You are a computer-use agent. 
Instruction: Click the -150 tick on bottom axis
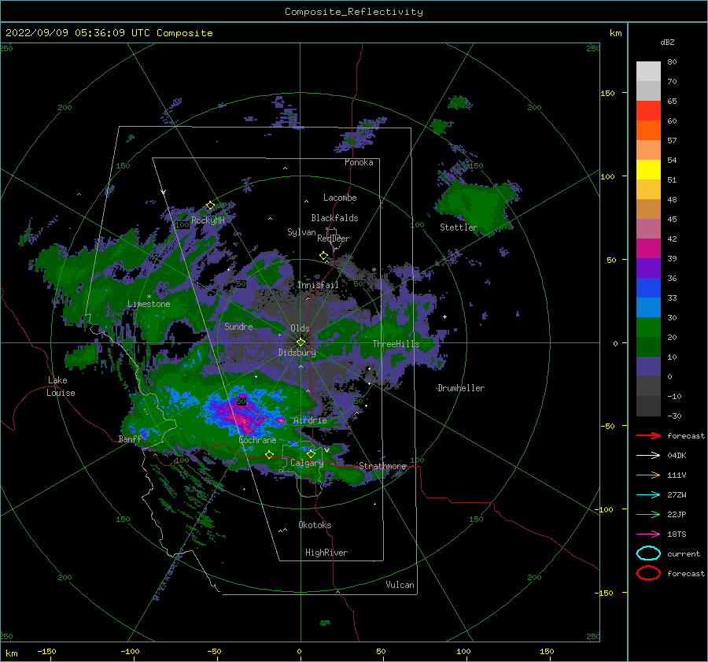coord(46,651)
